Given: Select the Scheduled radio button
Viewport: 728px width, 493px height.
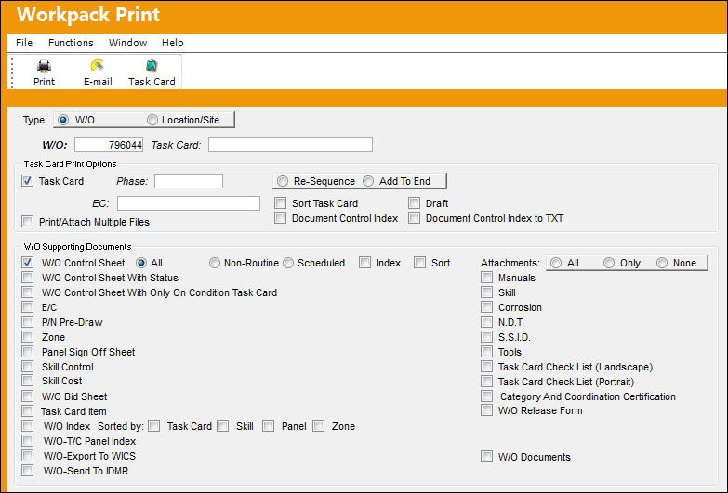Looking at the screenshot, I should click(288, 263).
